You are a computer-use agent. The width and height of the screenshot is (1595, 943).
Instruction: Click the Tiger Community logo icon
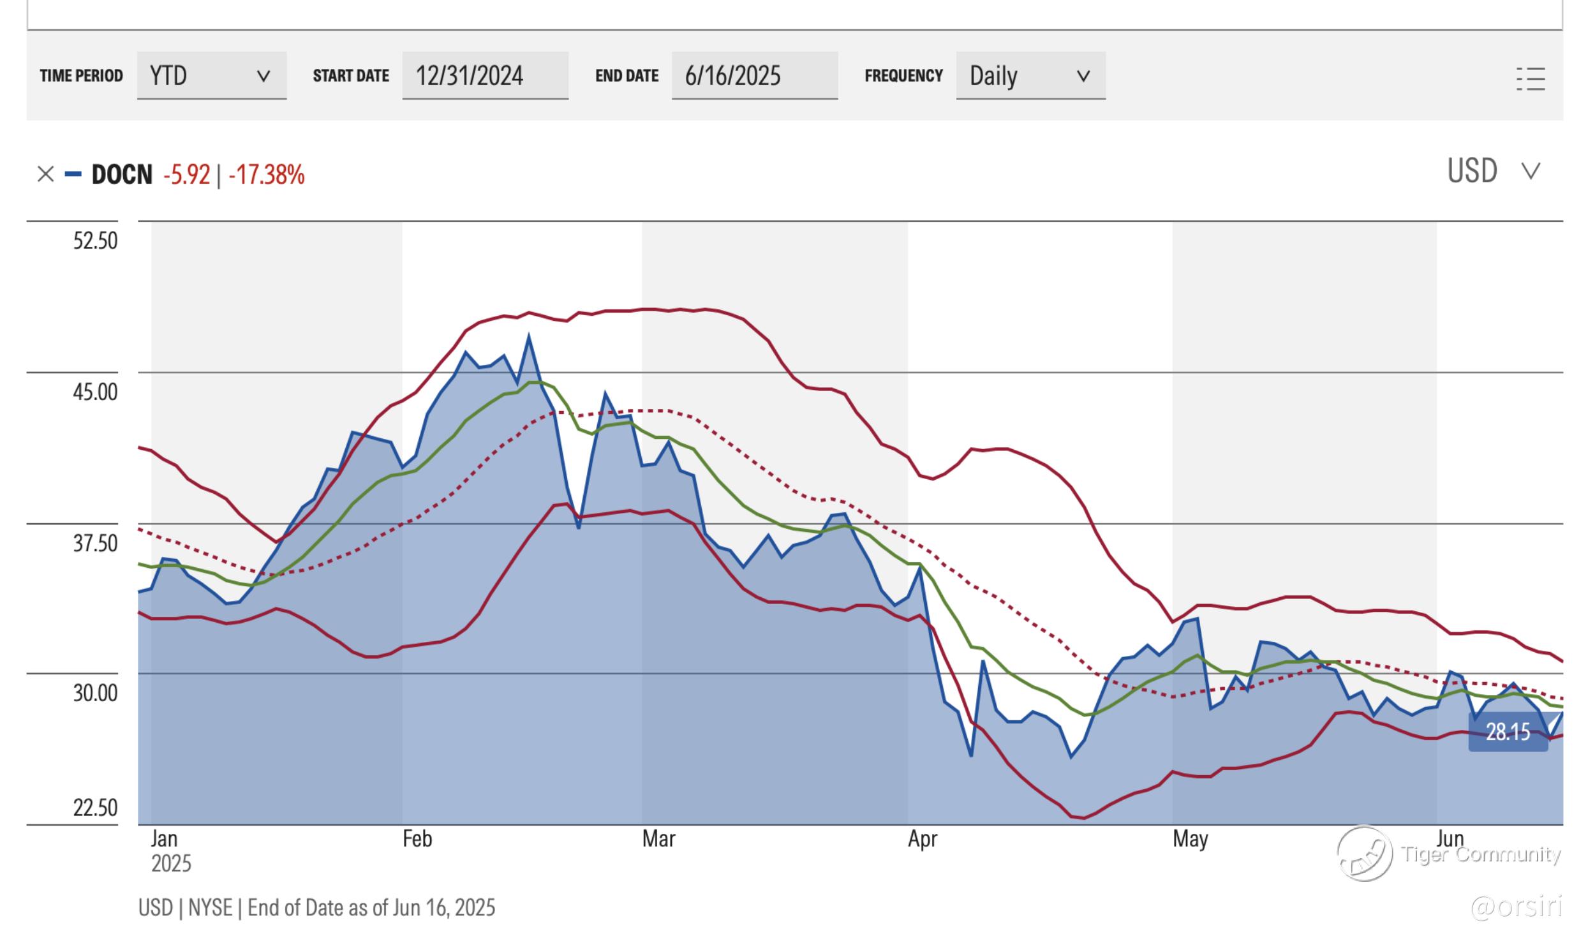point(1365,854)
